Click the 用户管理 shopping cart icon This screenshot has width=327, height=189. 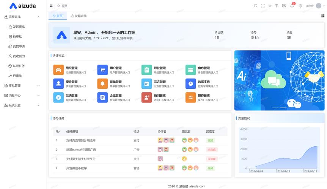coord(102,70)
